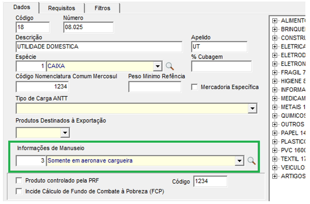Image resolution: width=310 pixels, height=204 pixels.
Task: Select the PAPEL item in tree
Action: [x=293, y=133]
